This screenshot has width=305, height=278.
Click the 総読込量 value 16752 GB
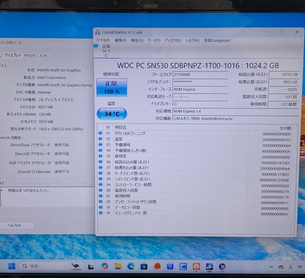[x=284, y=74]
